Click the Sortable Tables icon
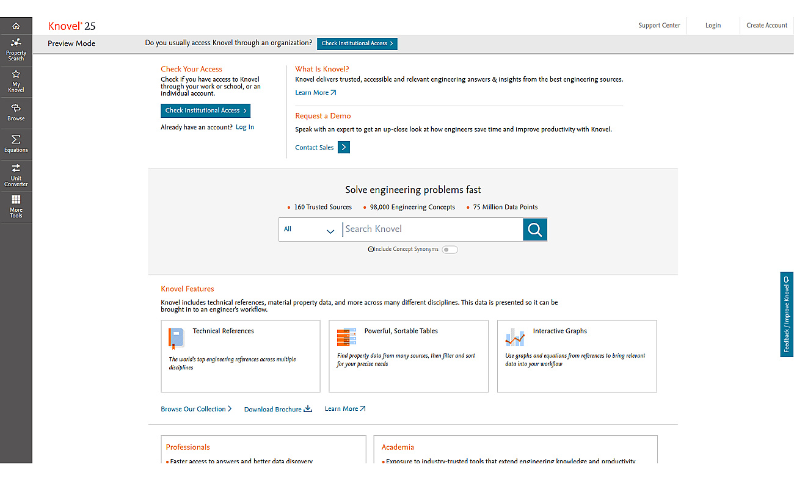This screenshot has height=481, width=794. click(x=346, y=338)
